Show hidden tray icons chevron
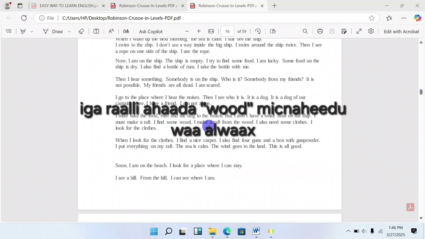Screen dimensions: 425x239 click(348, 231)
